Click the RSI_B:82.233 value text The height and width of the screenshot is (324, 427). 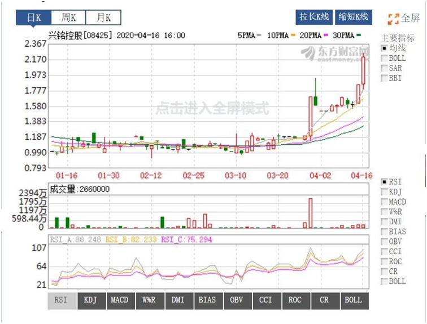point(131,240)
